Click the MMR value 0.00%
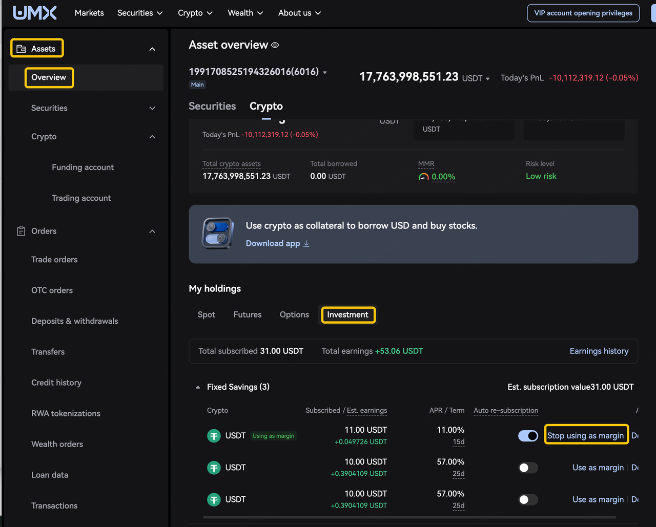 (x=443, y=177)
